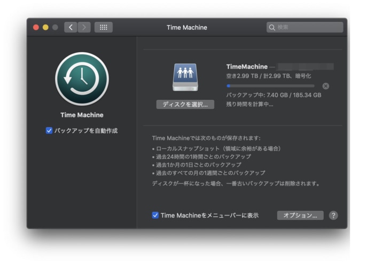
Task: Click 残り時間を計算中... status text
Action: (x=250, y=105)
